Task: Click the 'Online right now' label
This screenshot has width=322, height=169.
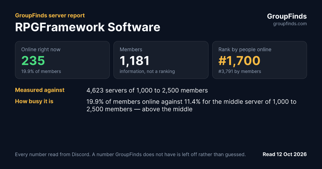Action: (41, 50)
